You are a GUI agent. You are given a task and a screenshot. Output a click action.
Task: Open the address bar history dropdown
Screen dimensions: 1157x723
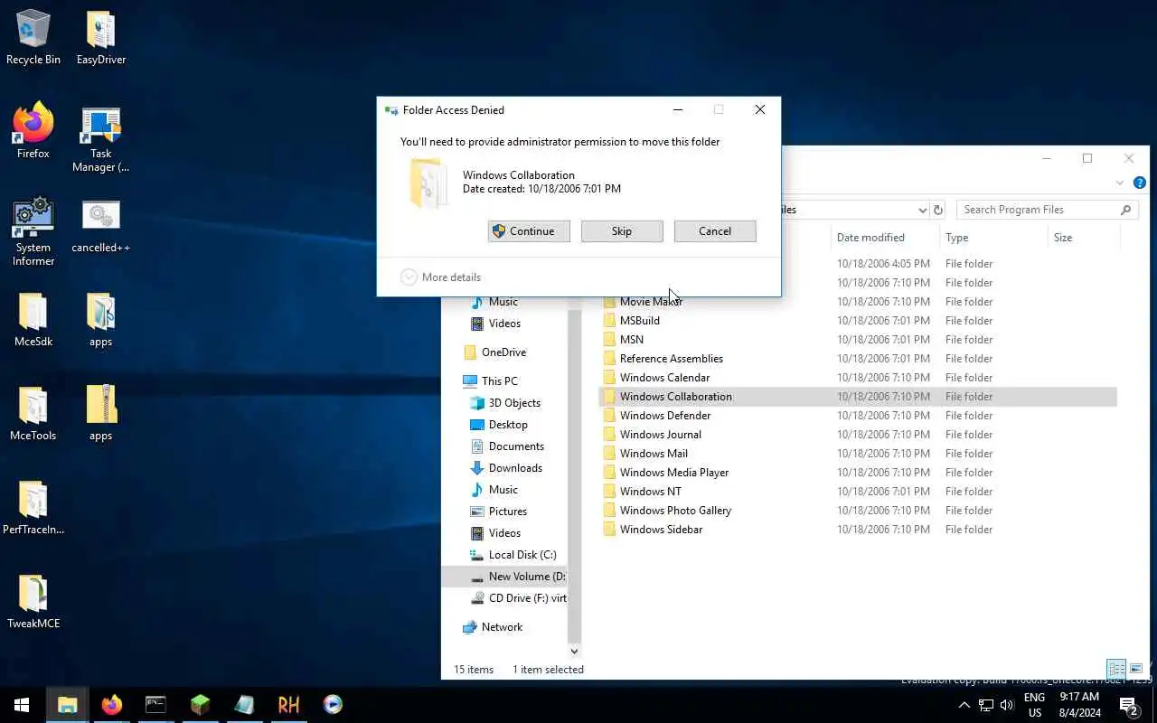(922, 210)
